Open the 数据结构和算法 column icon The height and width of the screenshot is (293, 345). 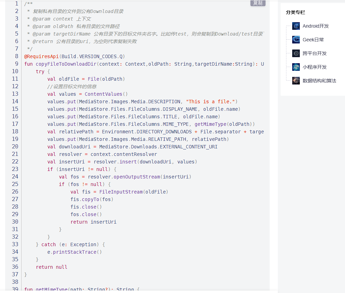point(296,81)
